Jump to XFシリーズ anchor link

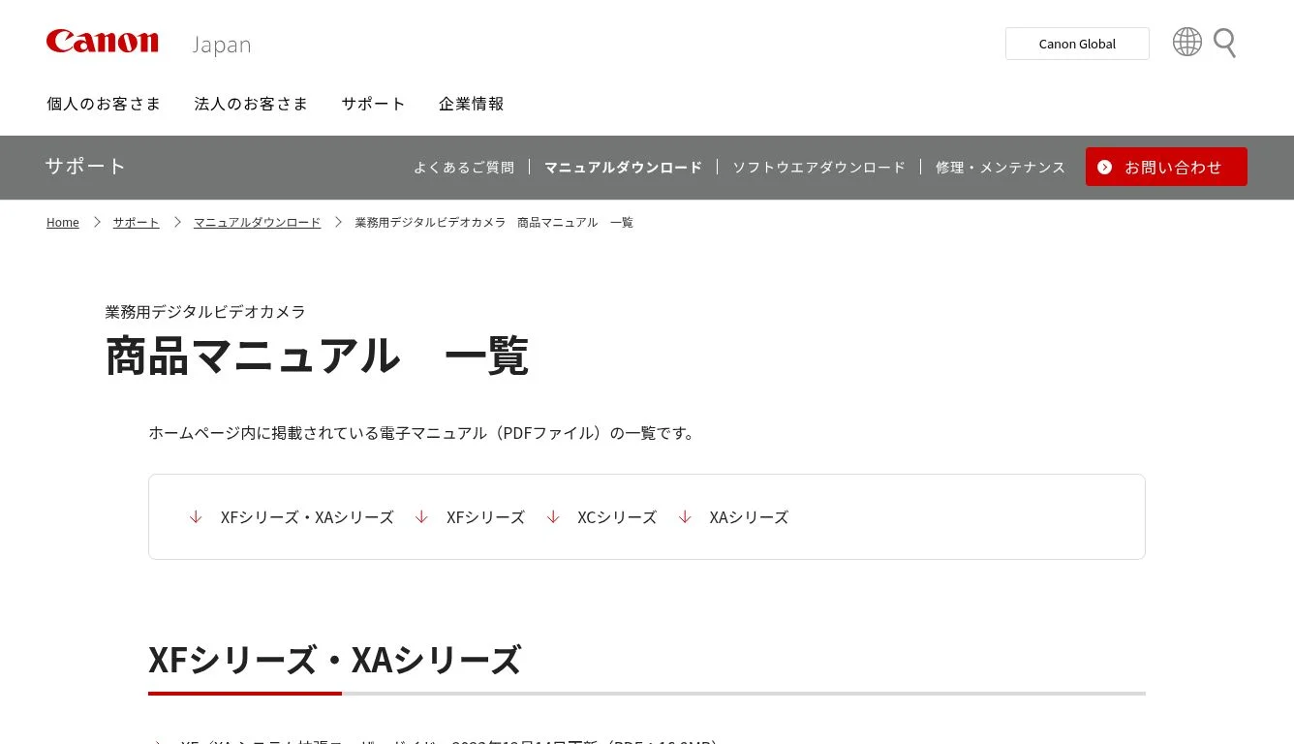point(485,517)
